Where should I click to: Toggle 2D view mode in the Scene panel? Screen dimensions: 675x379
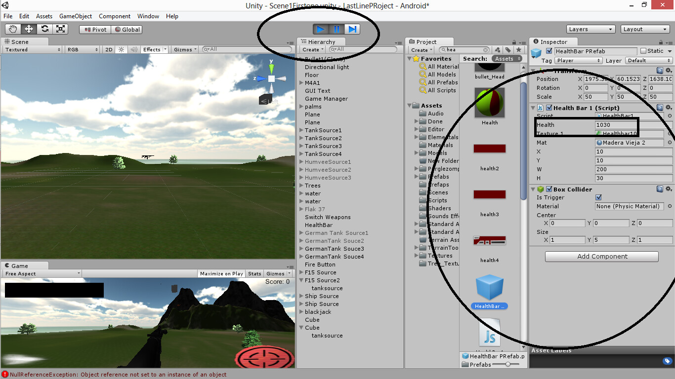108,49
